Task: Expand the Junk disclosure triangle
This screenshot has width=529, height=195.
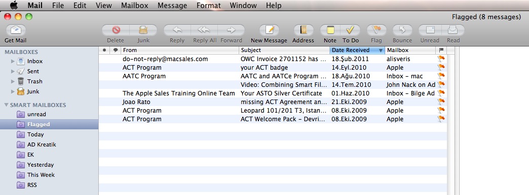Action: tap(13, 91)
